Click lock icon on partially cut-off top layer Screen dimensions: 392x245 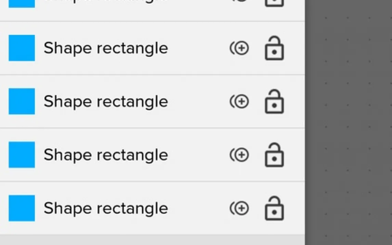274,3
